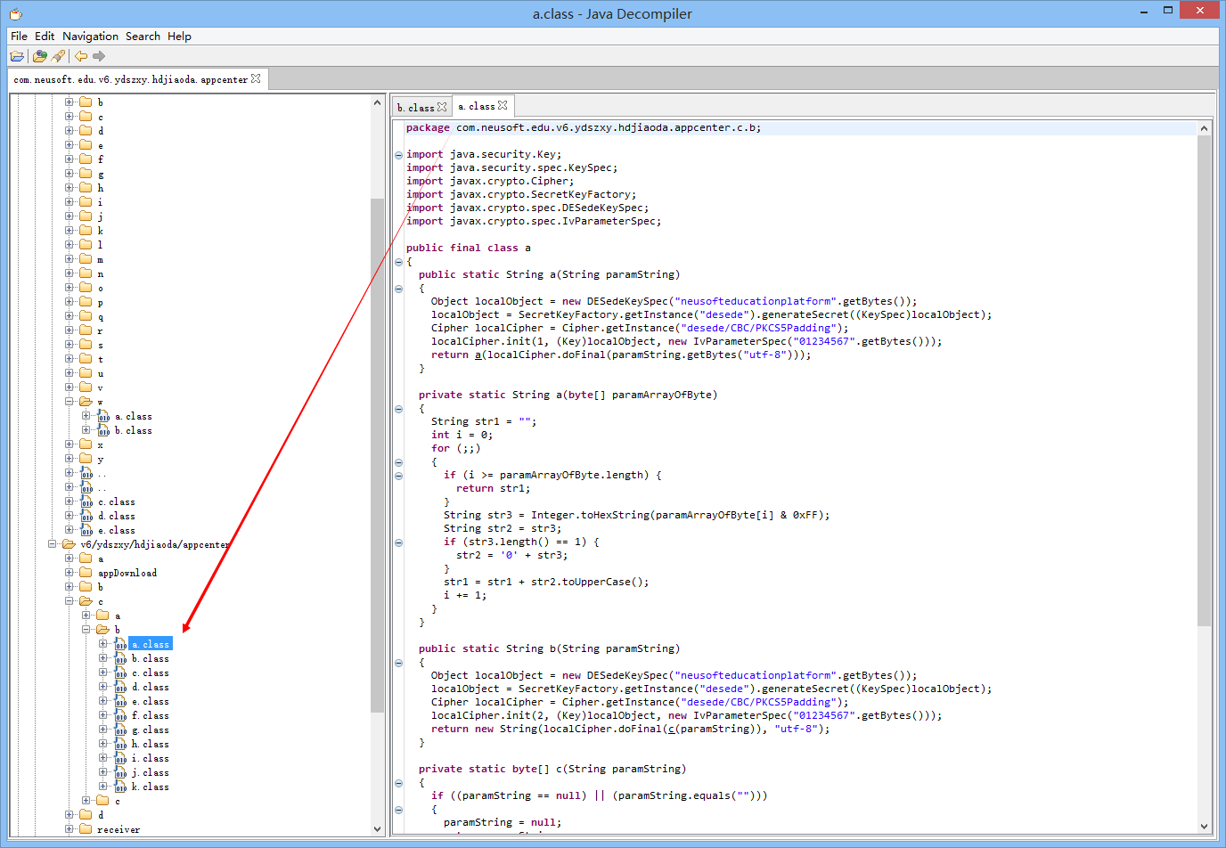Click the underlined a method call link
Viewport: 1226px width, 848px height.
click(478, 355)
